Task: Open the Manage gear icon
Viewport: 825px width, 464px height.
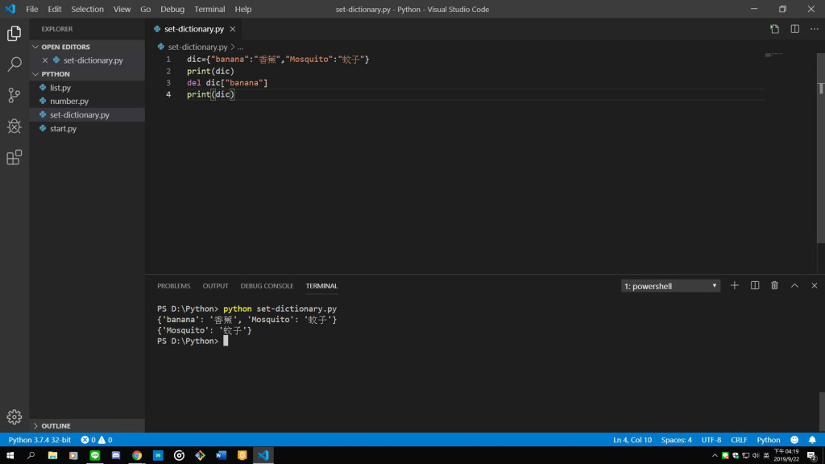Action: pyautogui.click(x=15, y=416)
